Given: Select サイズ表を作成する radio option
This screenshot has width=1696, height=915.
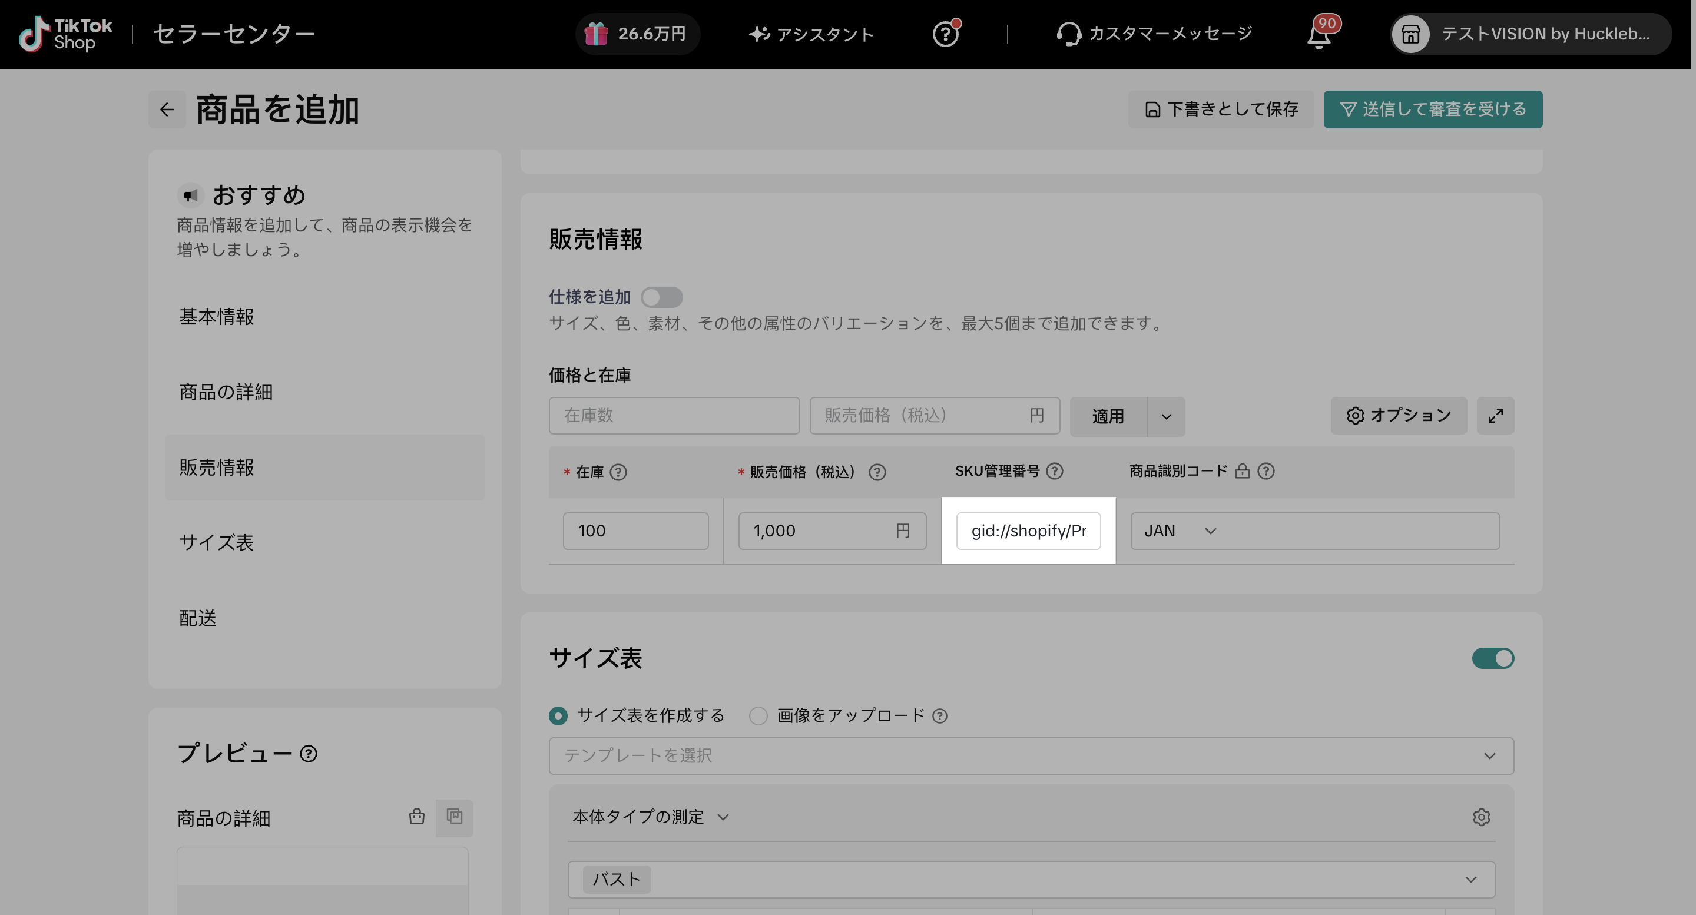Looking at the screenshot, I should tap(558, 715).
